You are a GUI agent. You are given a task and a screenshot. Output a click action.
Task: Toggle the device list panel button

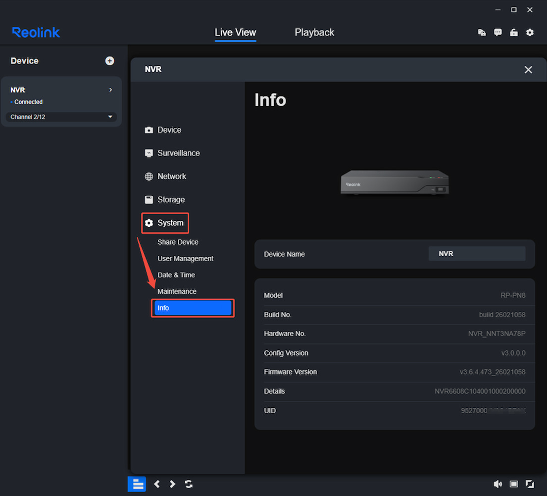[137, 484]
